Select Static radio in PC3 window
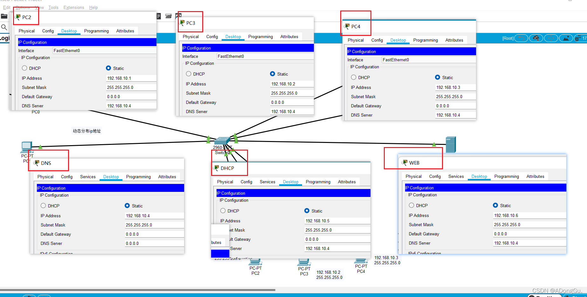The width and height of the screenshot is (587, 297). tap(273, 74)
